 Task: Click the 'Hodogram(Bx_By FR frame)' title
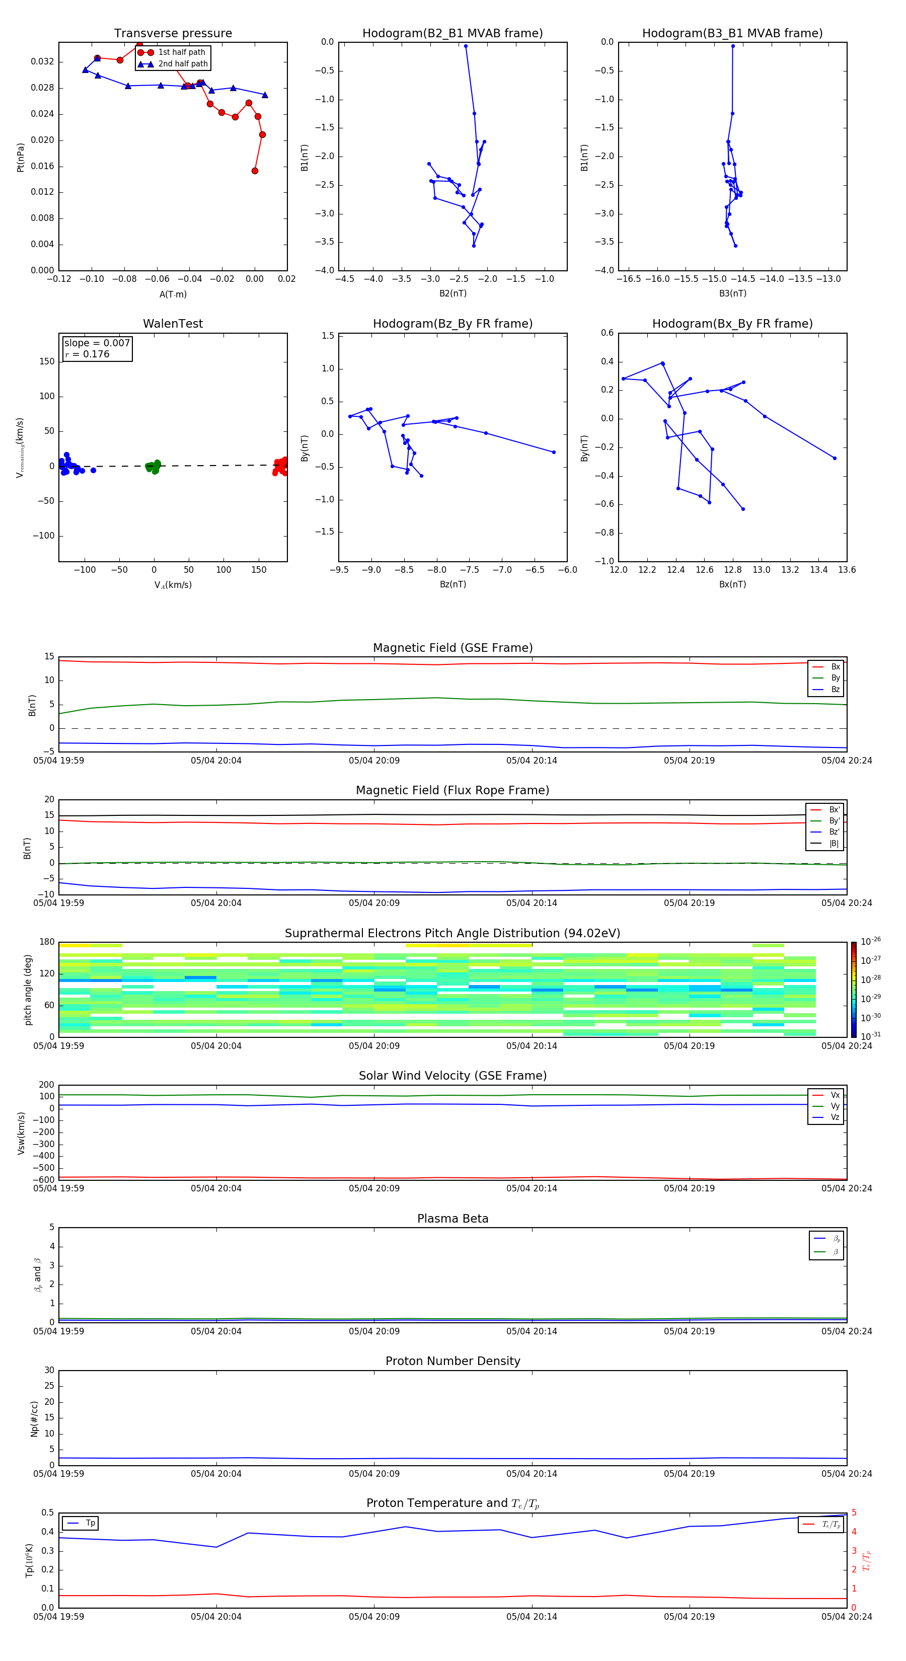pos(732,324)
